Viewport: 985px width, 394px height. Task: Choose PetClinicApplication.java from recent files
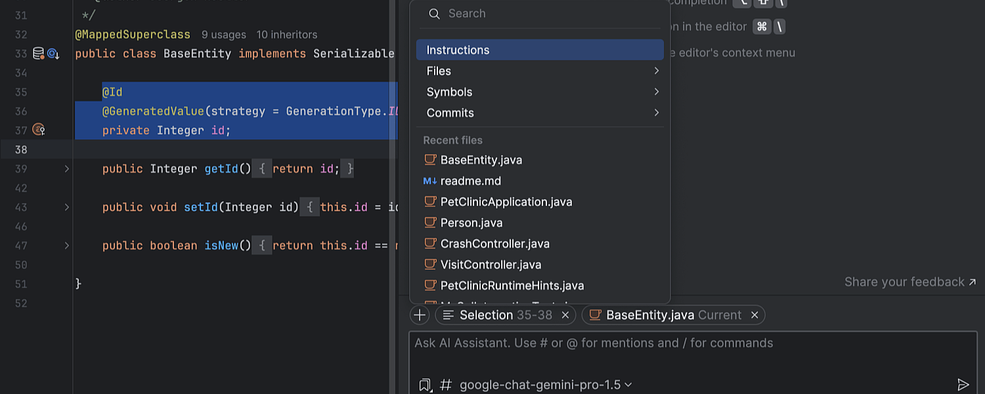(506, 202)
